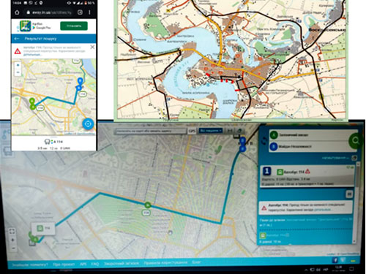The image size is (366, 274).
Task: Open the details link in the phone alert
Action: [32, 55]
